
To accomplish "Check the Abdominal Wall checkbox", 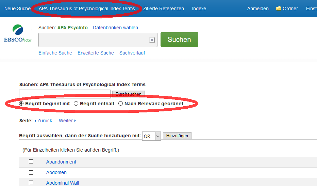I will point(31,183).
